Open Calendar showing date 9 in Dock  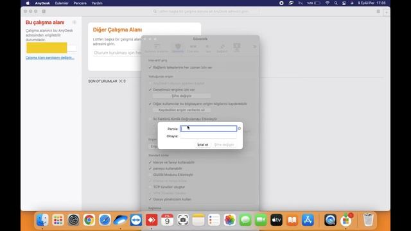(x=167, y=219)
